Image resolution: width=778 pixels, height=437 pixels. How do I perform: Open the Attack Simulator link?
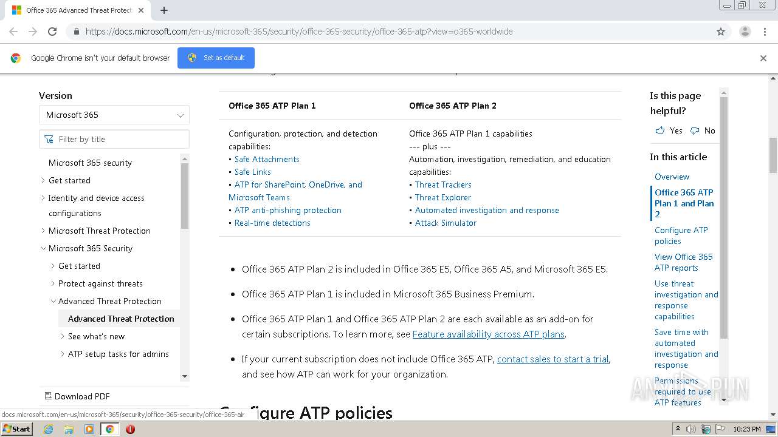[446, 223]
